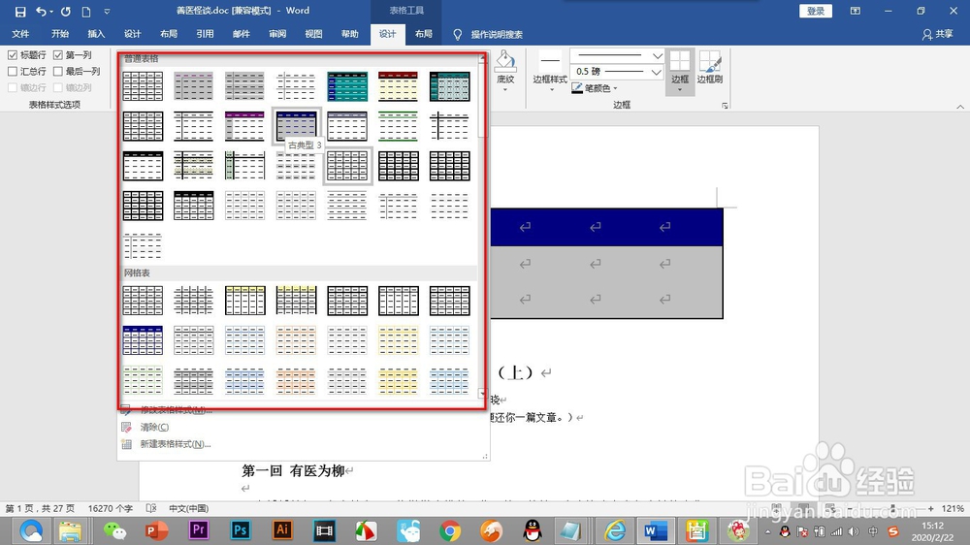Switch to the 开始 tab
Screen dimensions: 970x545
pos(60,34)
